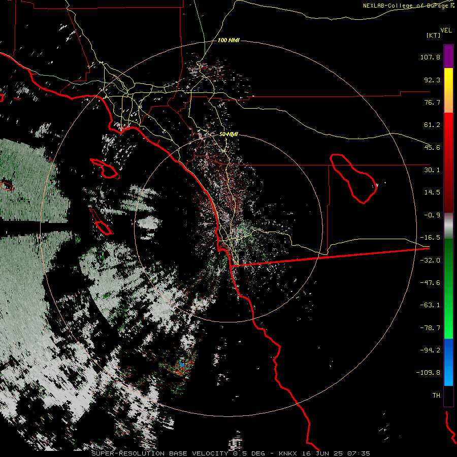This screenshot has width=457, height=457.
Task: Click the -0.9 legend value
Action: [x=432, y=215]
